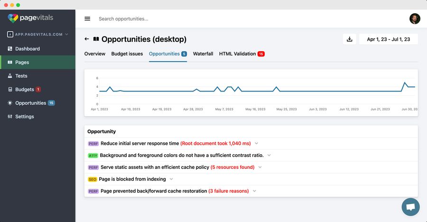427x222 pixels.
Task: Open Pages in the sidebar
Action: (37, 62)
